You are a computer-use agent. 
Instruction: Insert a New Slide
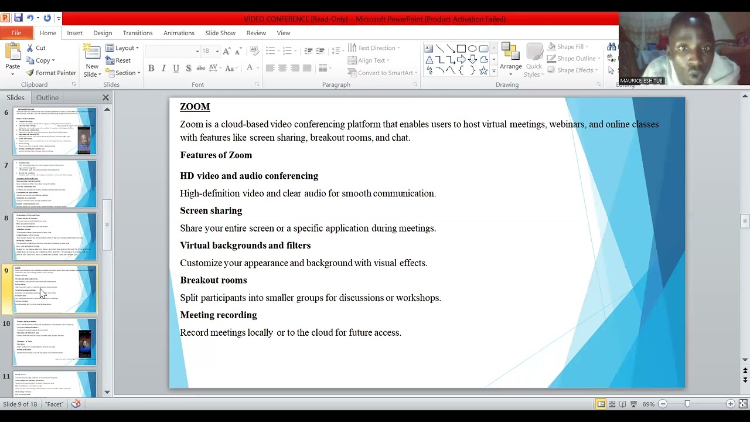pos(92,60)
